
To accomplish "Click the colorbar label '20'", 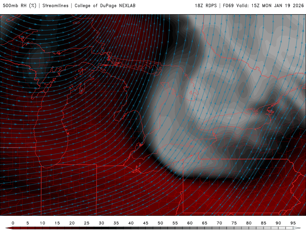I will point(72,223).
